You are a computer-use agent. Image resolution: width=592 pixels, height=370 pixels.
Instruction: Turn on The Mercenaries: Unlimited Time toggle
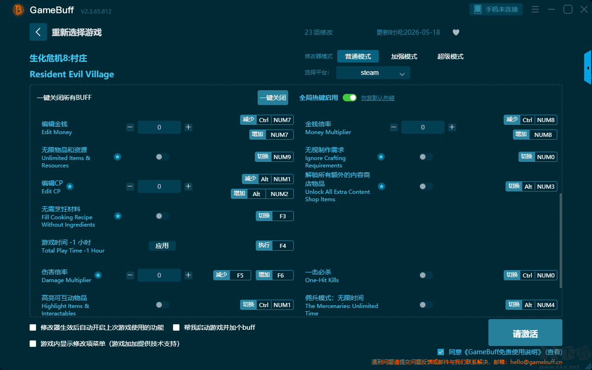pyautogui.click(x=426, y=305)
